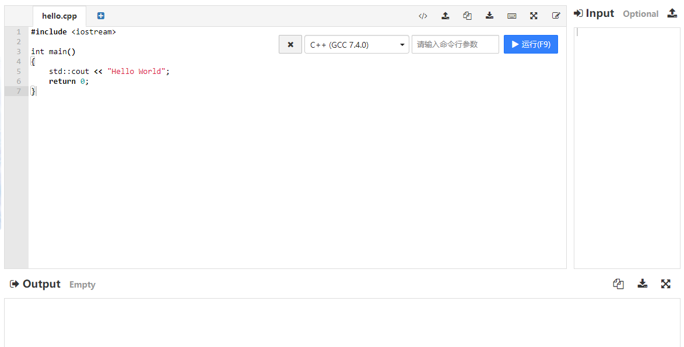
Task: Upload a file for the Input panel
Action: click(x=672, y=13)
